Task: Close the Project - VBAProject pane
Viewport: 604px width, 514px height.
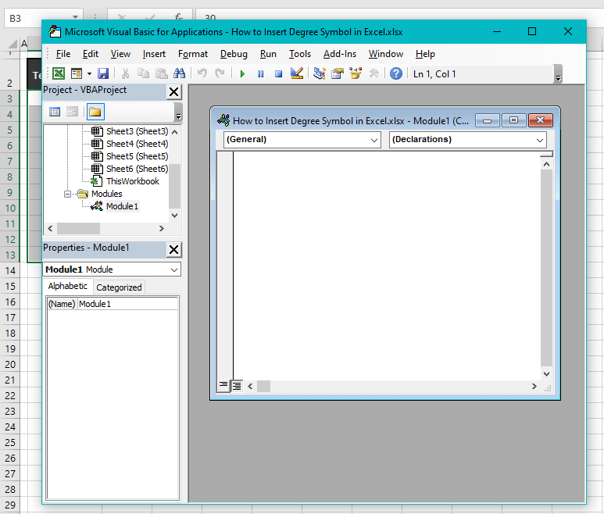Action: click(x=173, y=91)
